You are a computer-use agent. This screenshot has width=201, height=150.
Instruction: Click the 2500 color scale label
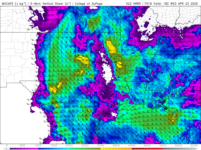85,145
